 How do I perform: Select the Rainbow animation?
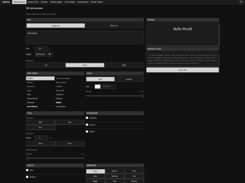coord(115,176)
